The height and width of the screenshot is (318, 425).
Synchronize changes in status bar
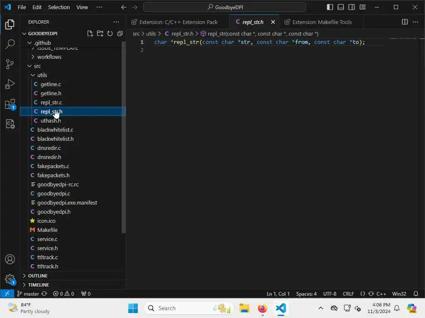coord(44,294)
